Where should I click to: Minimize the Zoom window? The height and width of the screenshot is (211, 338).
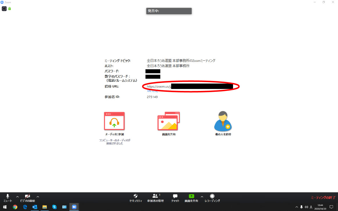315,2
